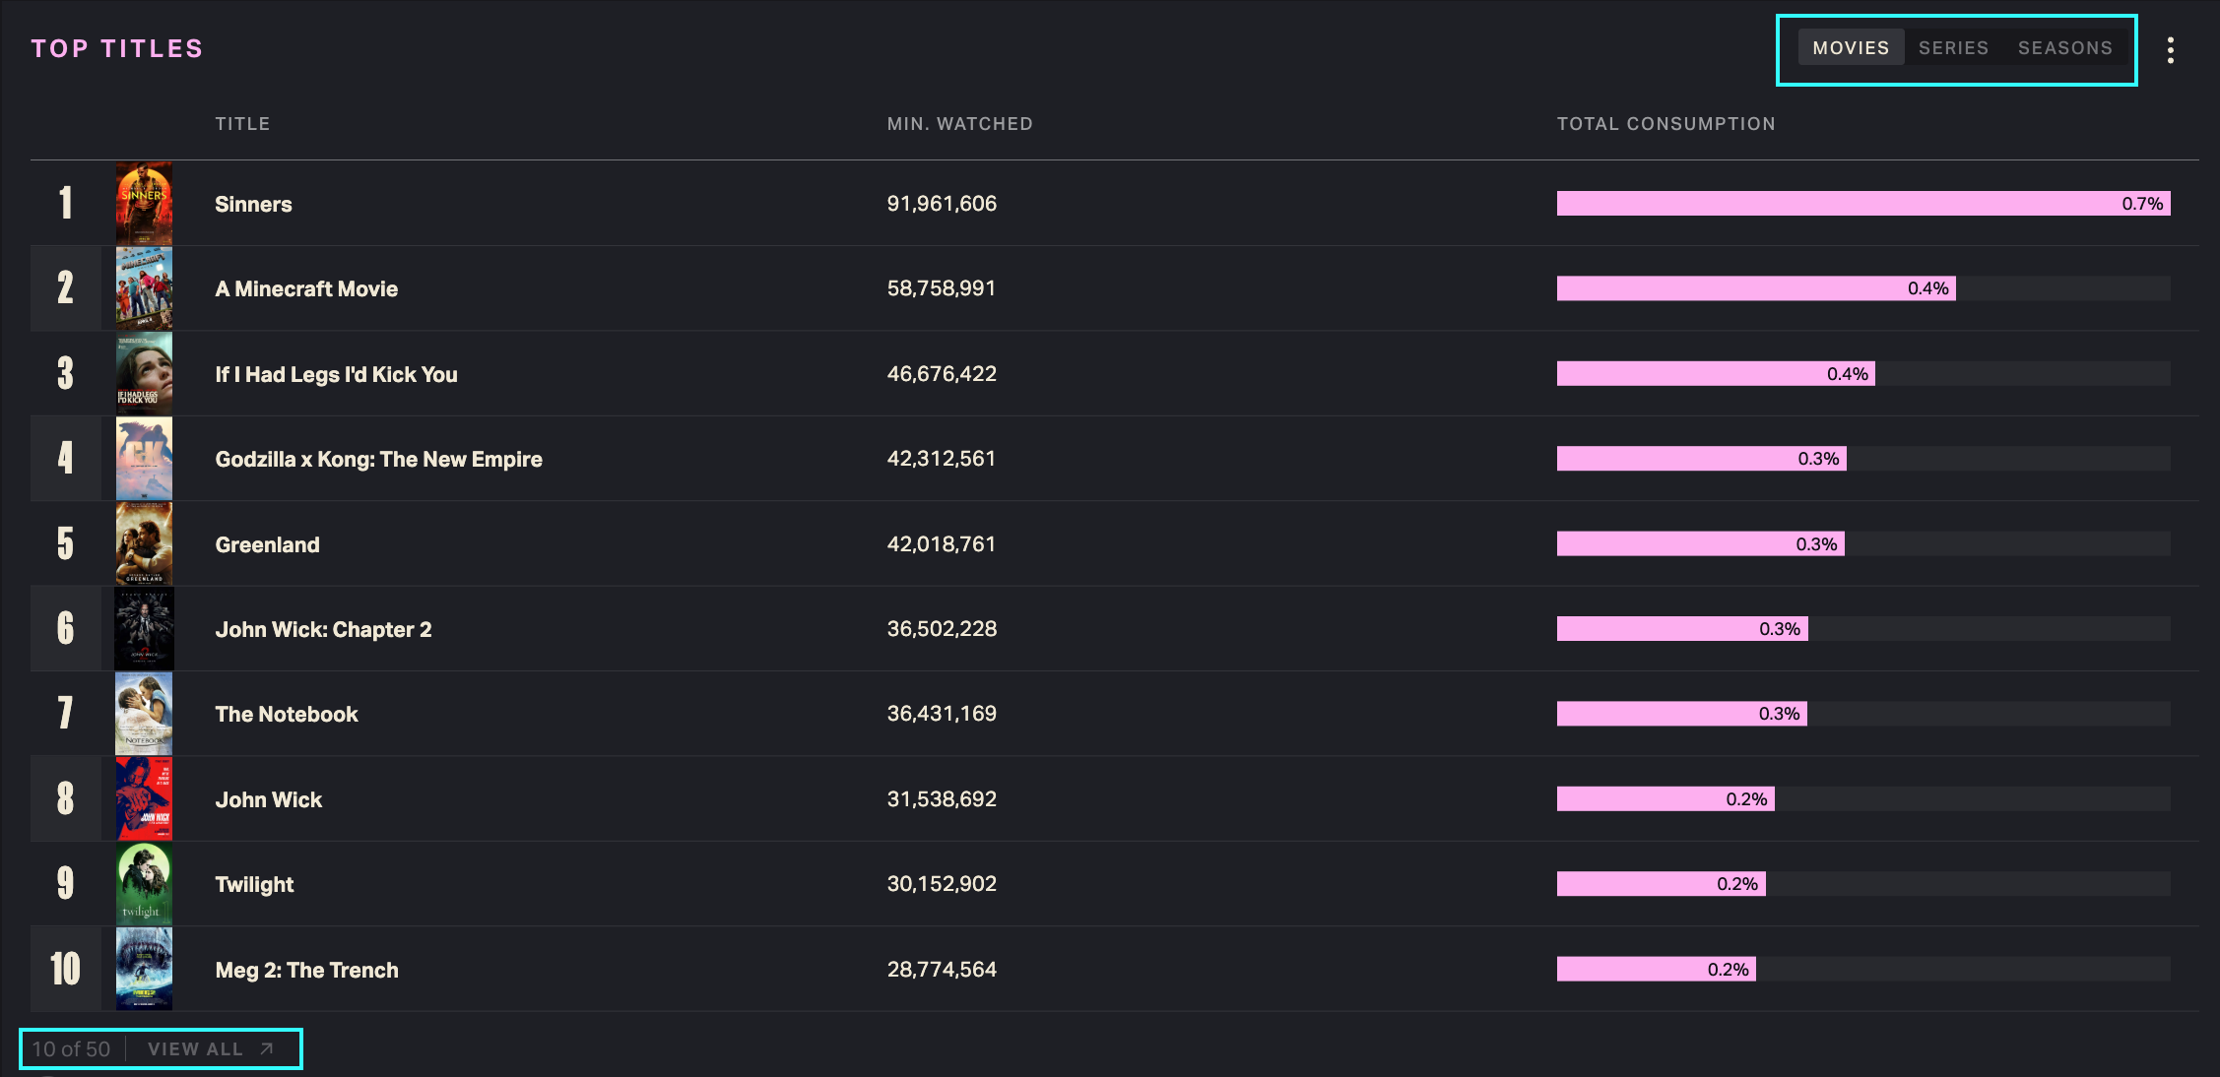The image size is (2220, 1077).
Task: Select the Twilight poster thumbnail
Action: [144, 884]
